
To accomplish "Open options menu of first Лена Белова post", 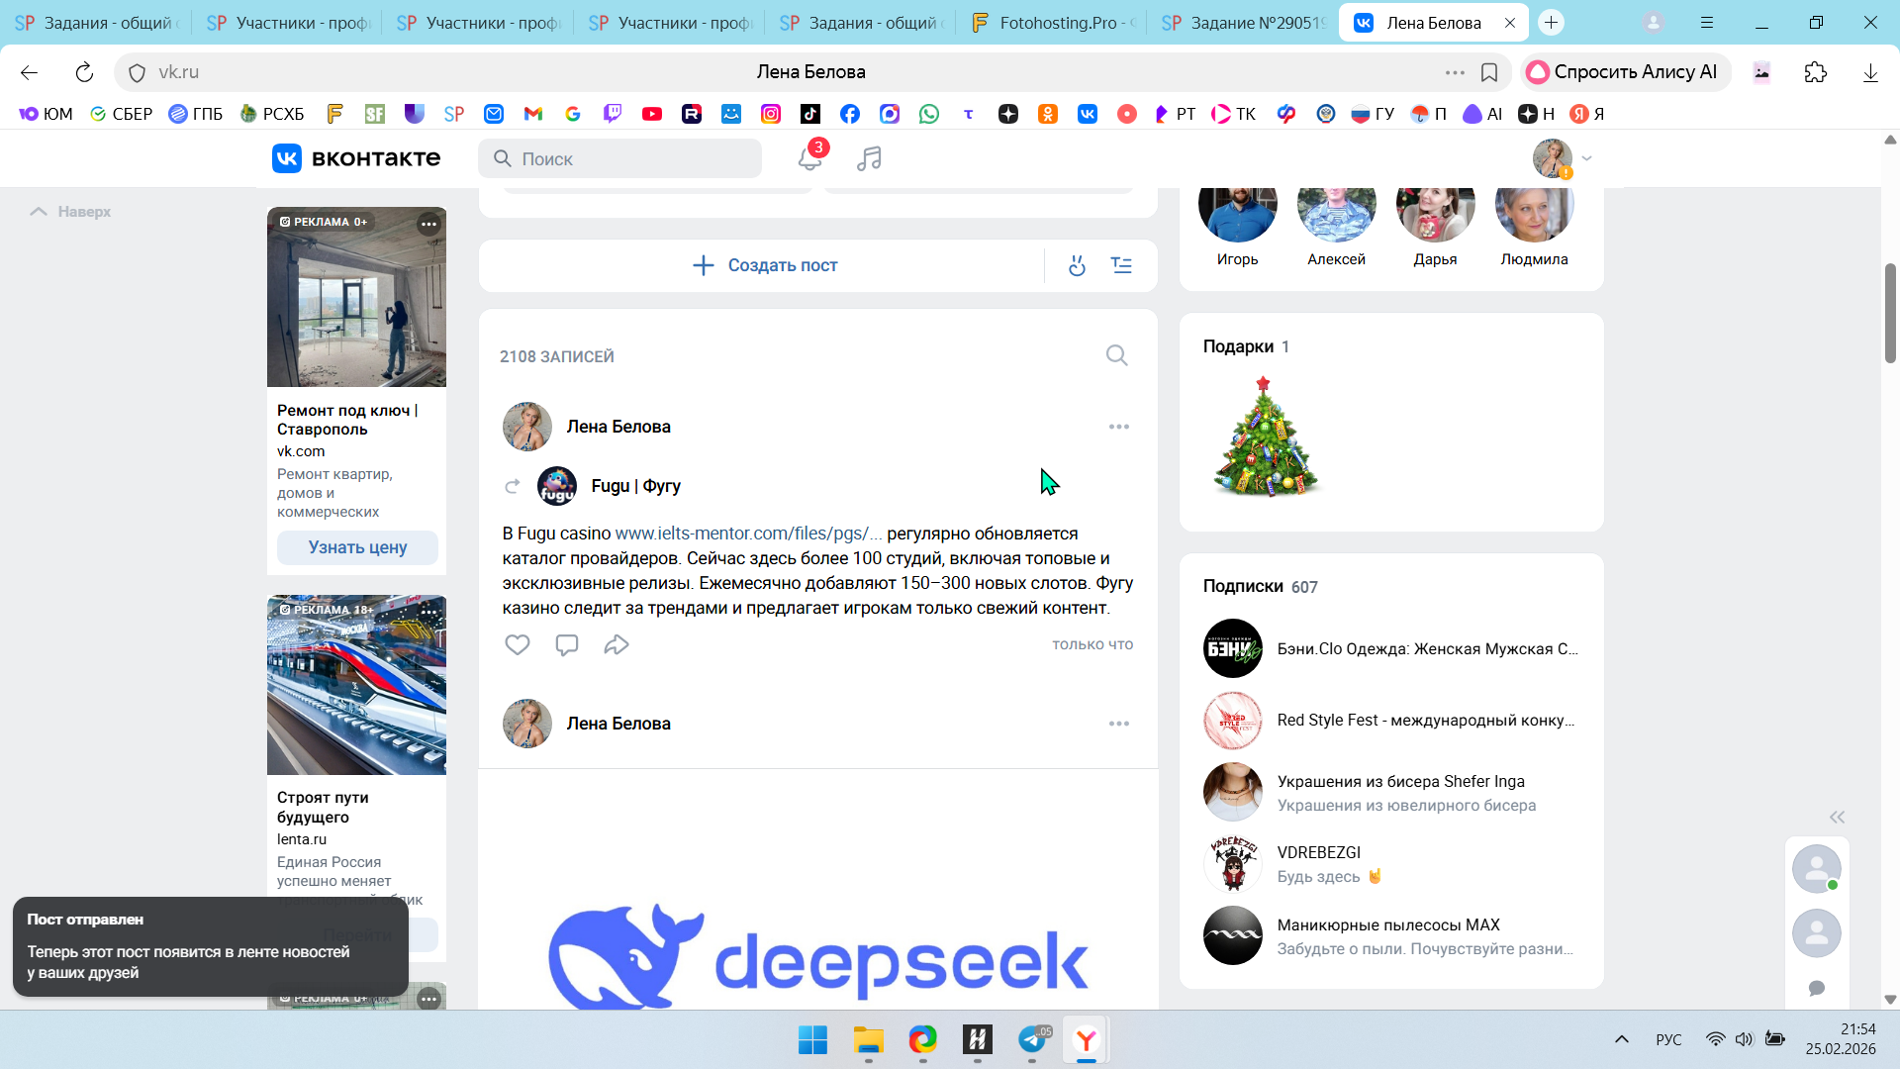I will pos(1118,427).
